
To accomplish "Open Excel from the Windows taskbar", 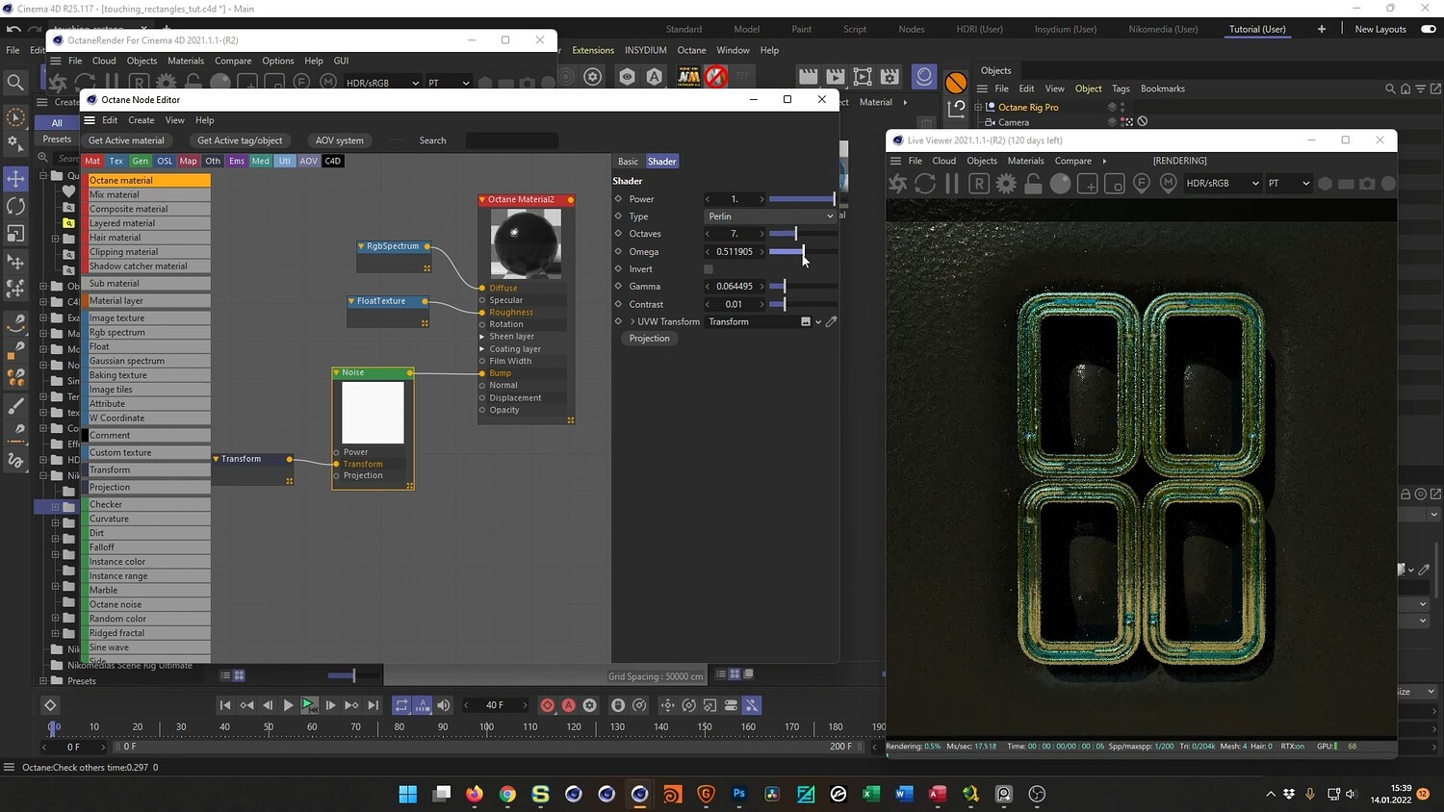I will (871, 794).
